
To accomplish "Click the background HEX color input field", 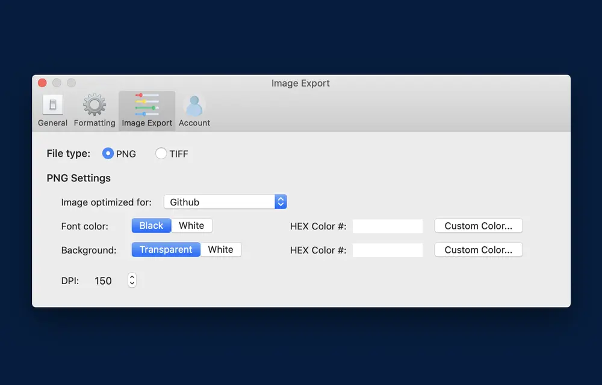I will click(x=388, y=250).
